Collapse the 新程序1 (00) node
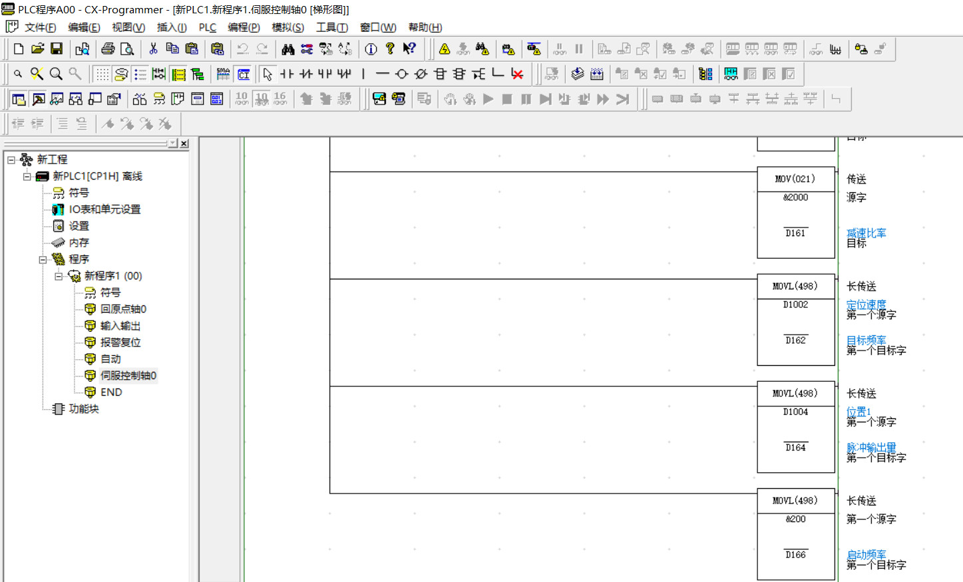The height and width of the screenshot is (582, 963). point(59,276)
